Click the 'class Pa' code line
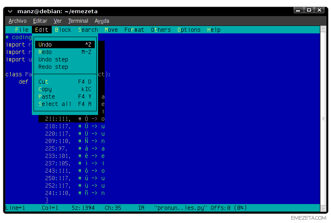 pos(19,74)
